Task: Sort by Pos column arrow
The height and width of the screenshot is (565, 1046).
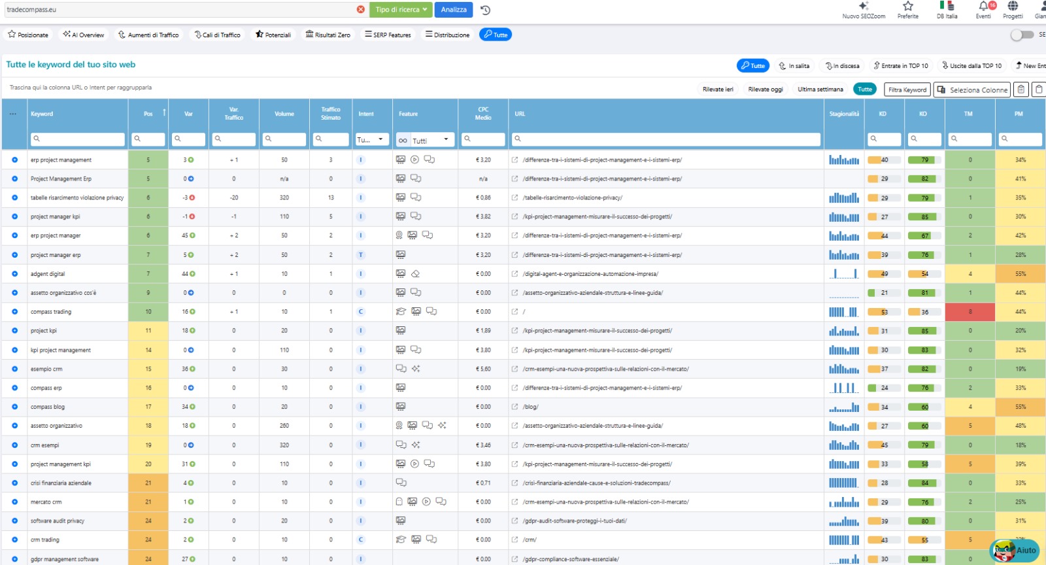Action: tap(164, 112)
